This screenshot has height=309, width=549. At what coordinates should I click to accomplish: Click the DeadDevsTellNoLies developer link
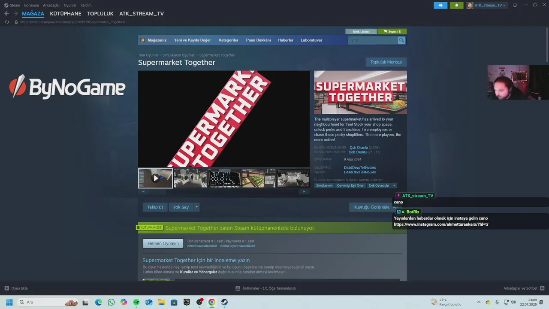pos(360,167)
